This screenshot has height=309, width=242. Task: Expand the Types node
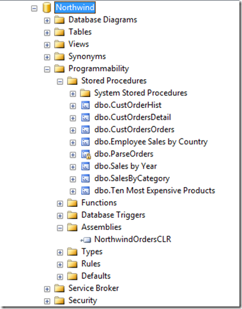point(60,253)
